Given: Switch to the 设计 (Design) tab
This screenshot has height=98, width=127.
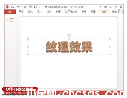Looking at the screenshot, I should coord(40,12).
